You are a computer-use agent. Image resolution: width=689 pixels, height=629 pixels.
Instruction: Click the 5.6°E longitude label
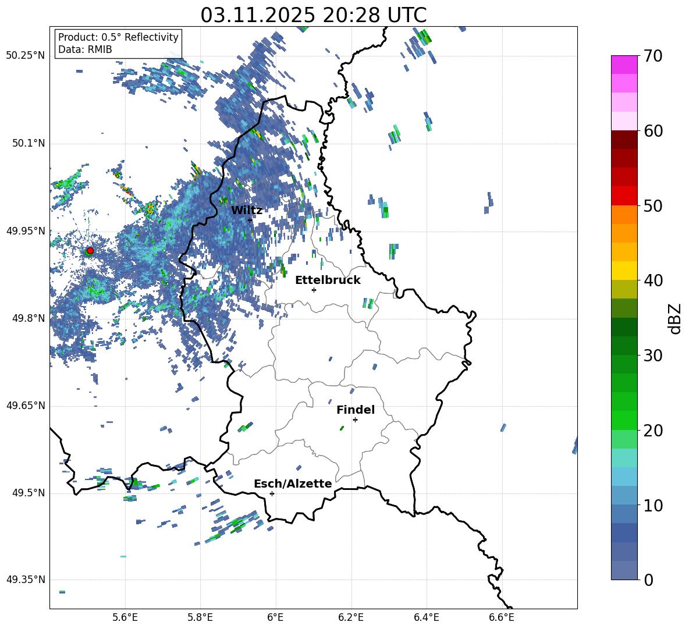(x=125, y=617)
